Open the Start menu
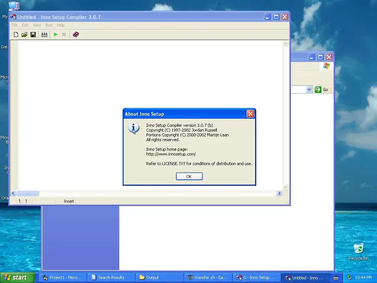The image size is (377, 283). [17, 277]
